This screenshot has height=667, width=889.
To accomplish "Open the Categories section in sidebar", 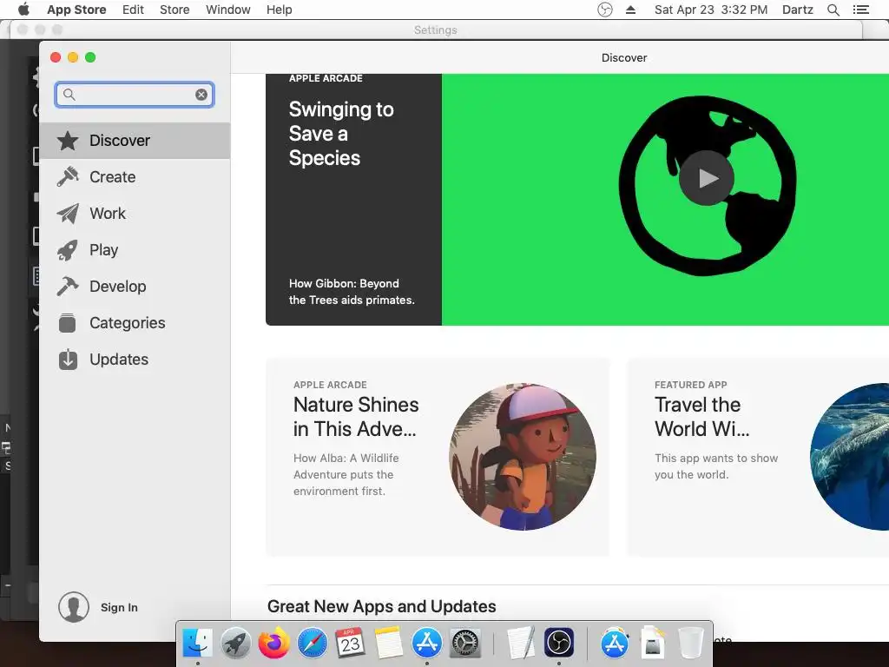I will pos(135,323).
